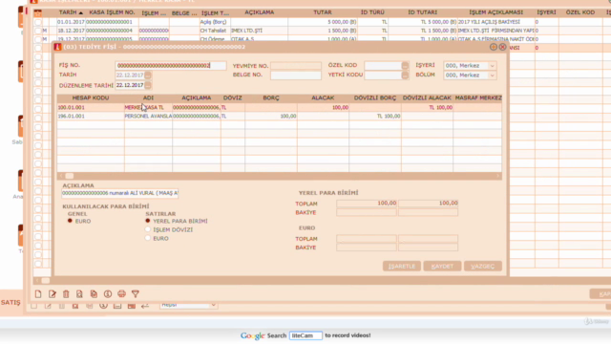Click the horizontal scrollbar thumb in fiş grid
Screen dimensions: 611x344
click(x=70, y=176)
